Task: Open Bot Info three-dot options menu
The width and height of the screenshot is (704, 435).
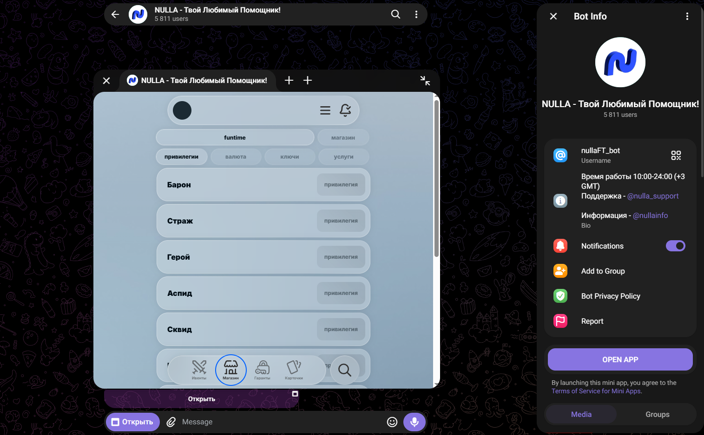Action: pos(687,16)
